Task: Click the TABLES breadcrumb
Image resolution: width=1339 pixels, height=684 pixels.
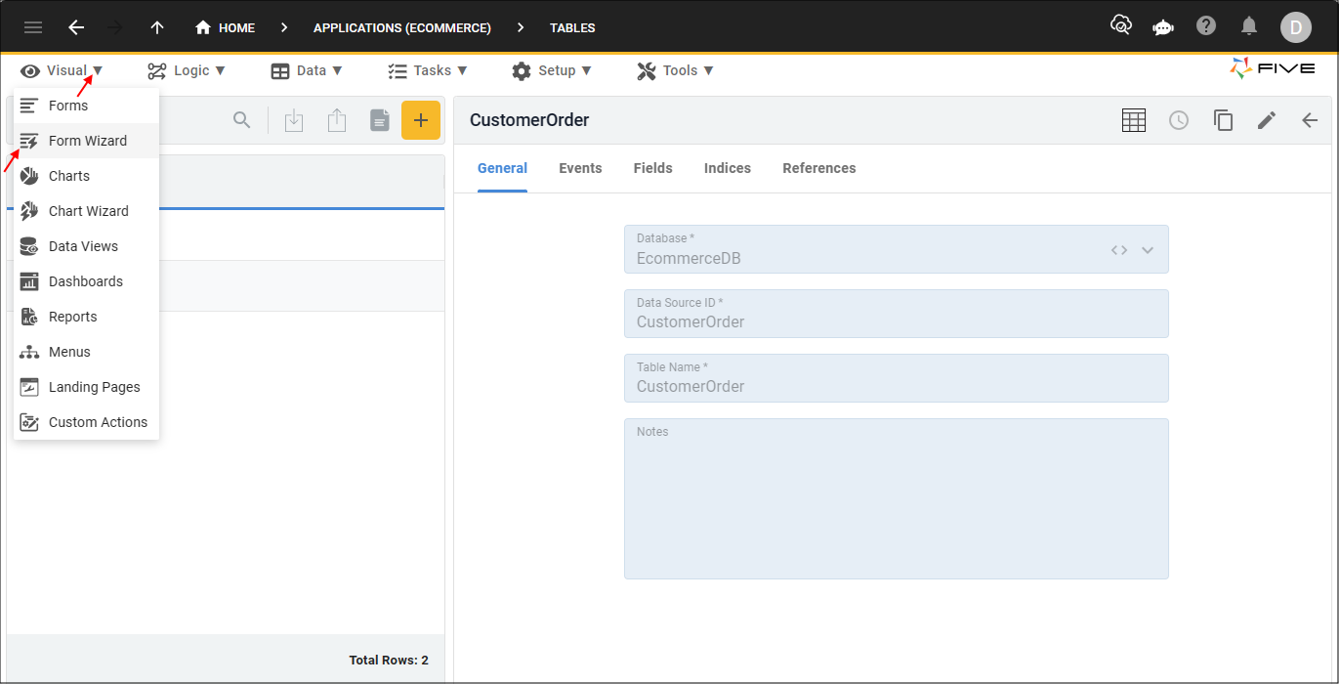Action: 572,27
